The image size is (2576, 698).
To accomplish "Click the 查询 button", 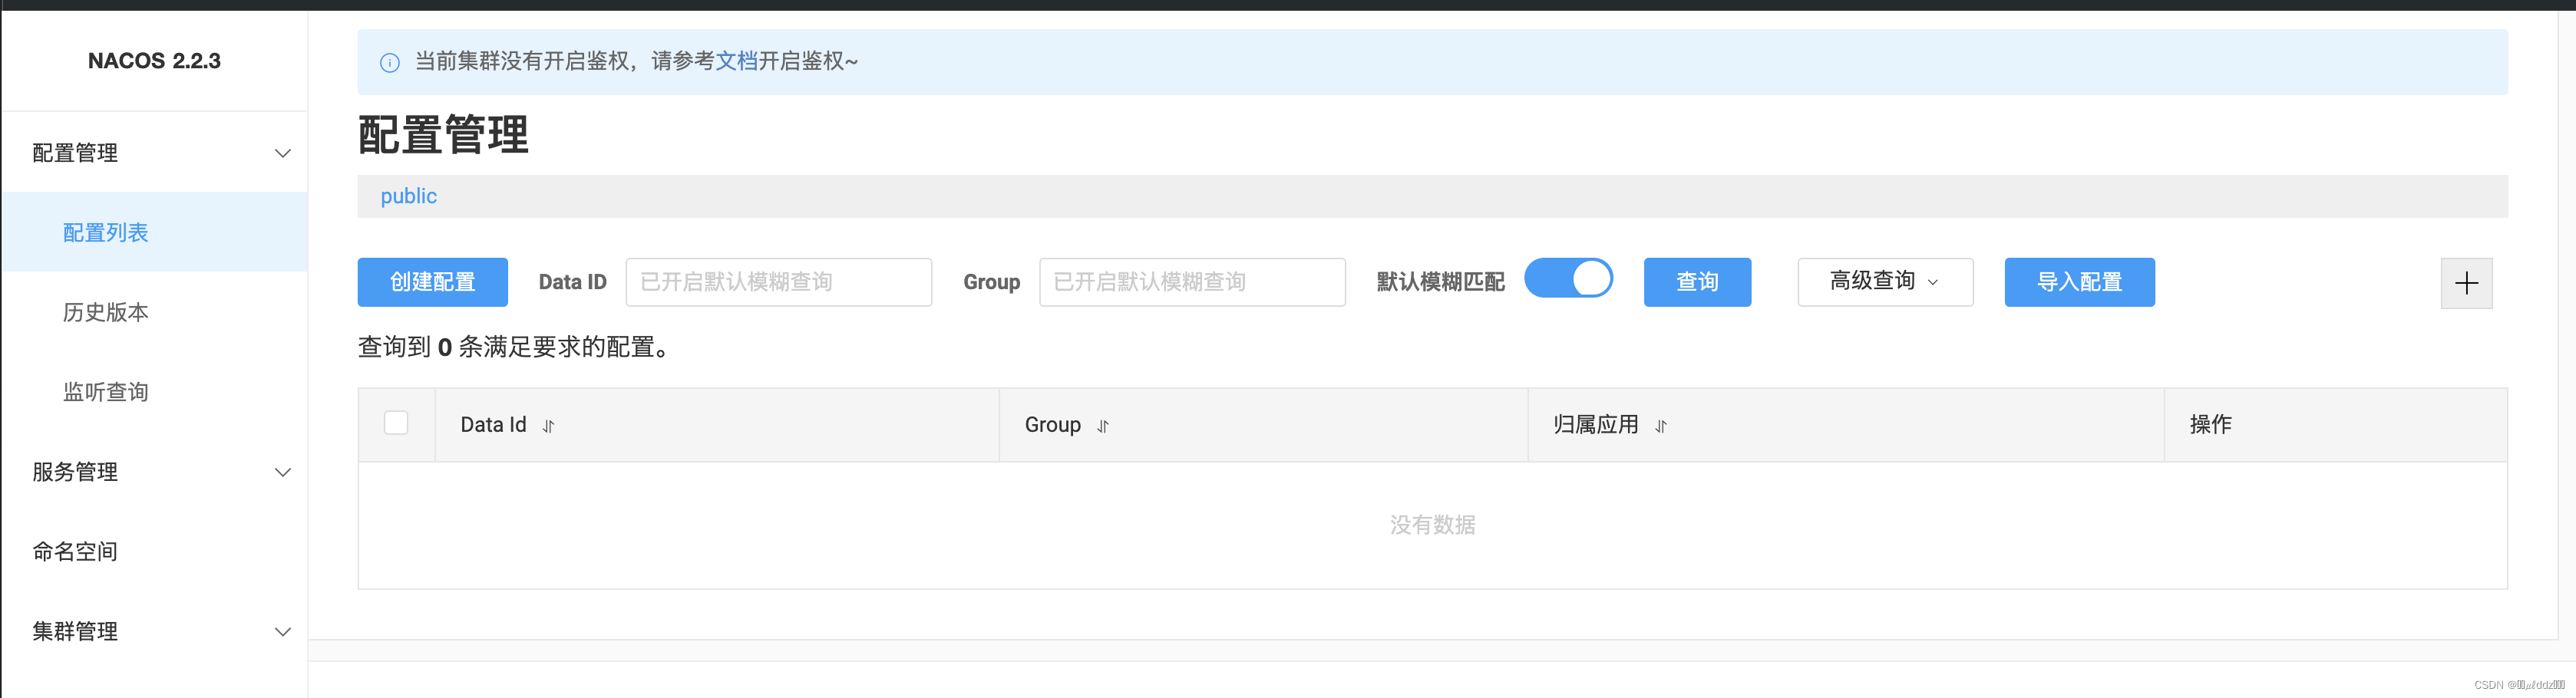I will (1697, 282).
